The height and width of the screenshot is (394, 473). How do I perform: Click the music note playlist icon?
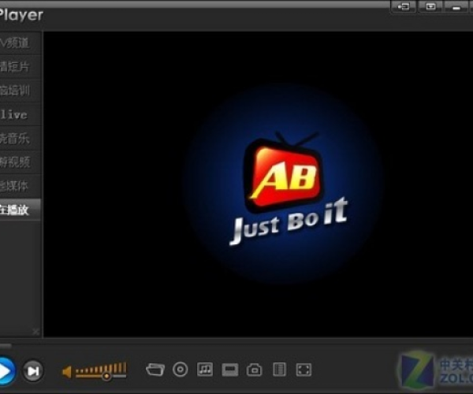[205, 369]
